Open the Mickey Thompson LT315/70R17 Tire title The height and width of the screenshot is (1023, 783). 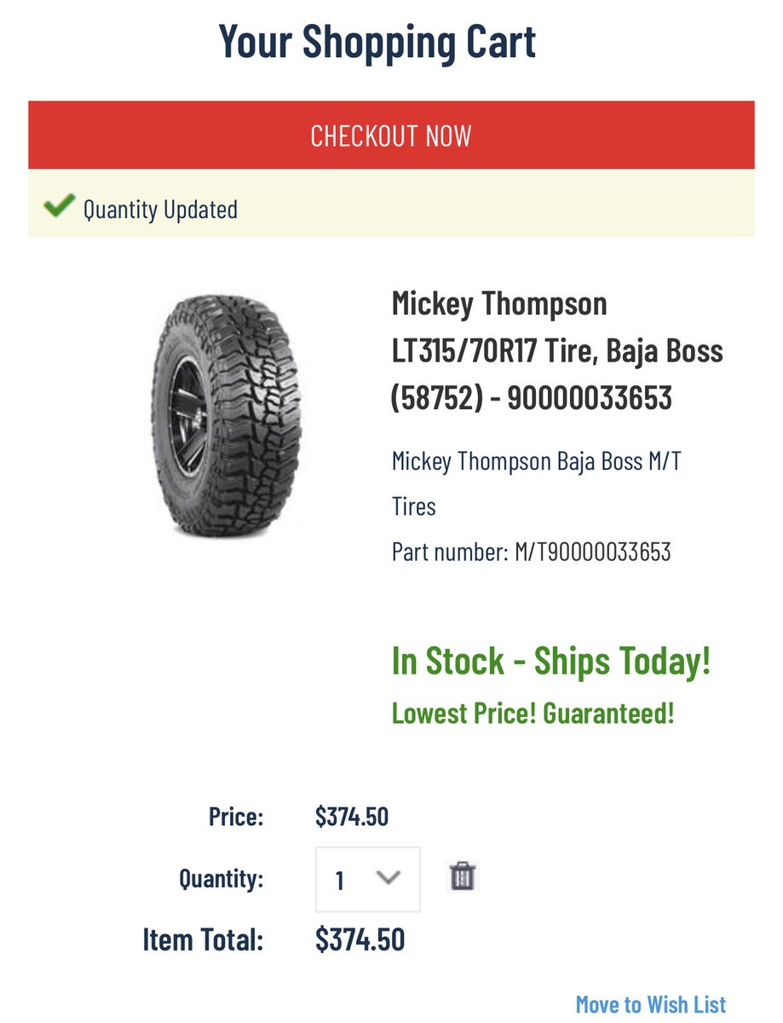coord(556,350)
